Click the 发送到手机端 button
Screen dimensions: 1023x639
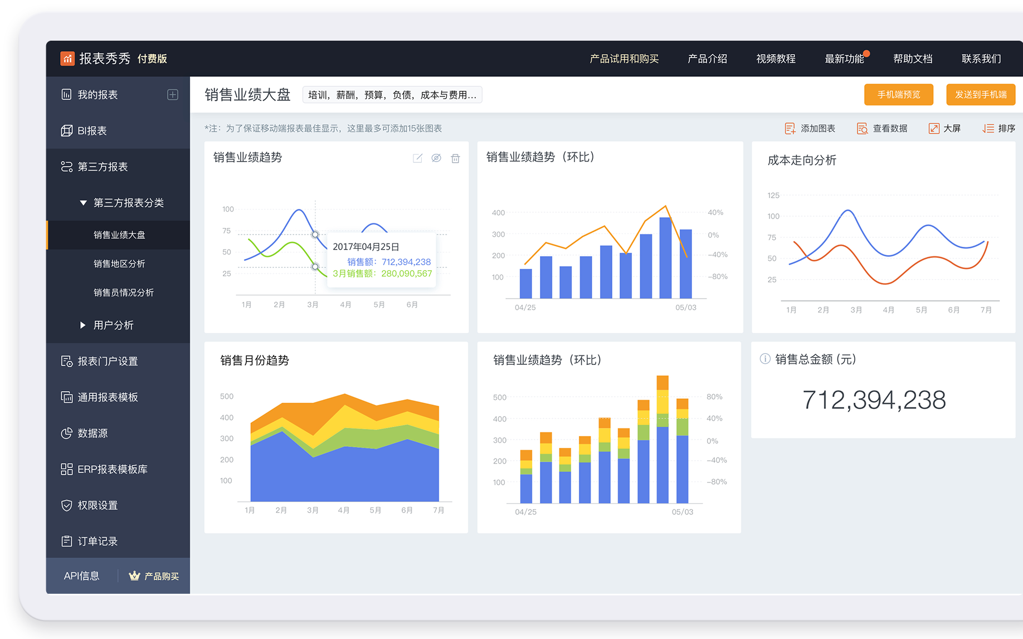pos(980,95)
